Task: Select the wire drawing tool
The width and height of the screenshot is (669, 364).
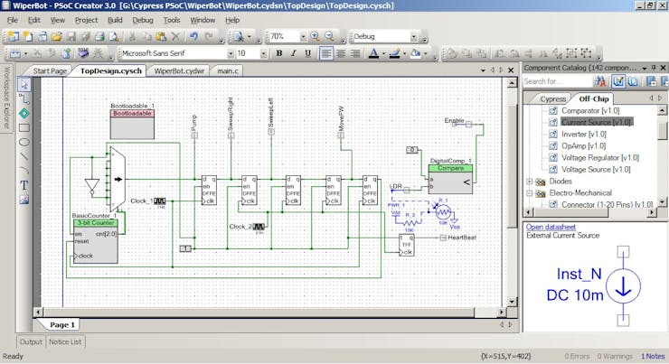Action: point(24,99)
